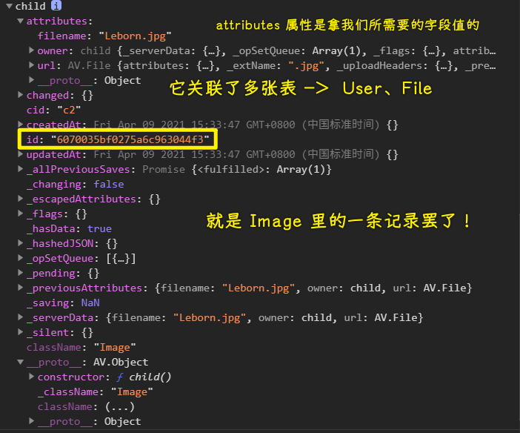Expand the createdAt date property
The width and height of the screenshot is (520, 433).
pos(21,124)
